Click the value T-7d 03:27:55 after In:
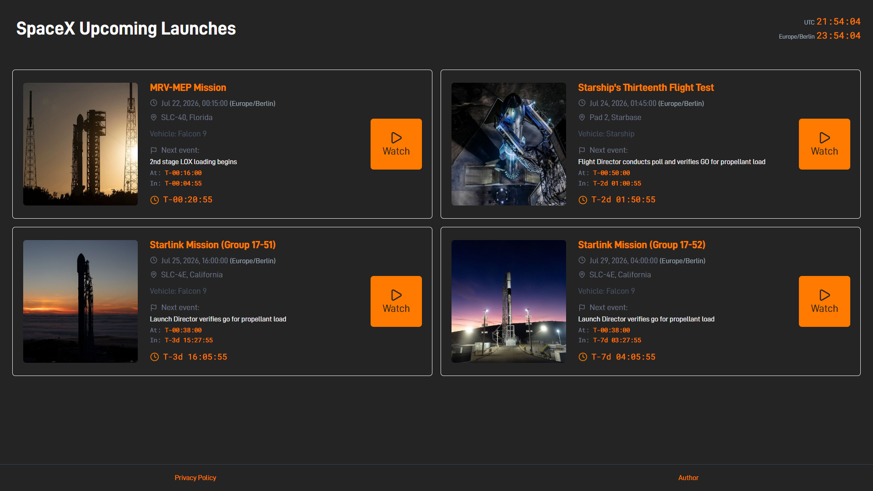Screen dimensions: 873x491 pos(617,340)
